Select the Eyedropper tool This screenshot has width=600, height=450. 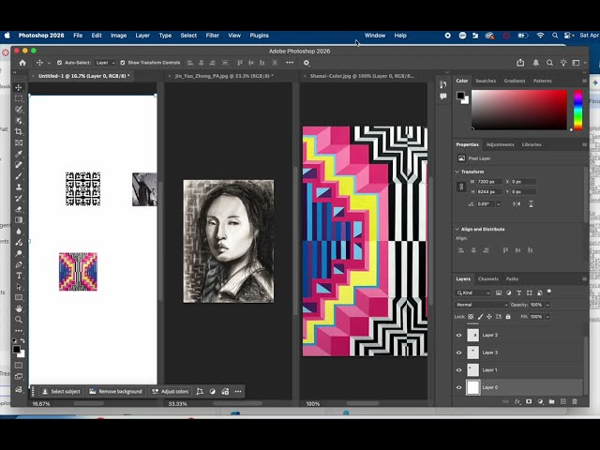tap(19, 154)
